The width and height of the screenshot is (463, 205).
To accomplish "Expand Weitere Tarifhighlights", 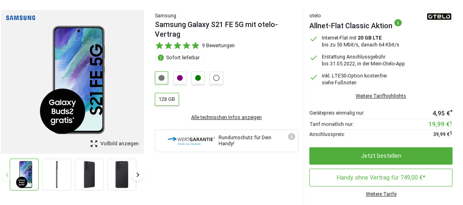I will tap(381, 96).
